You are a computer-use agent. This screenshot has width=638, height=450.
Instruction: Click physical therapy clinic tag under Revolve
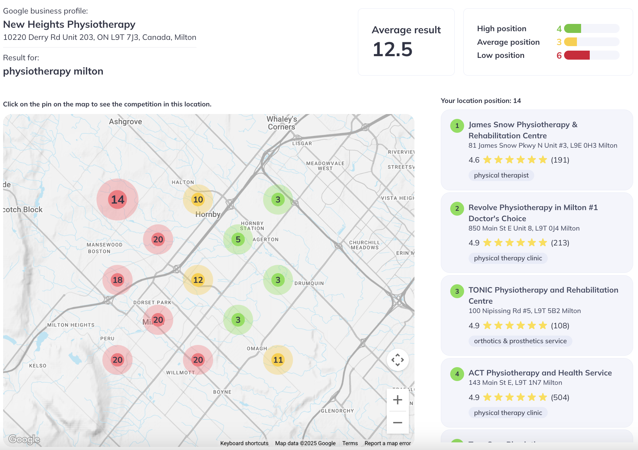[508, 258]
